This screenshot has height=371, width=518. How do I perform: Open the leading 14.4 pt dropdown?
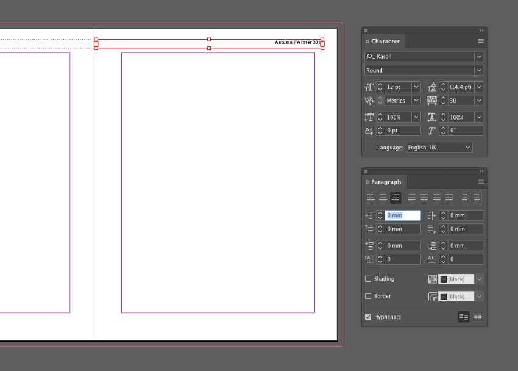click(479, 87)
